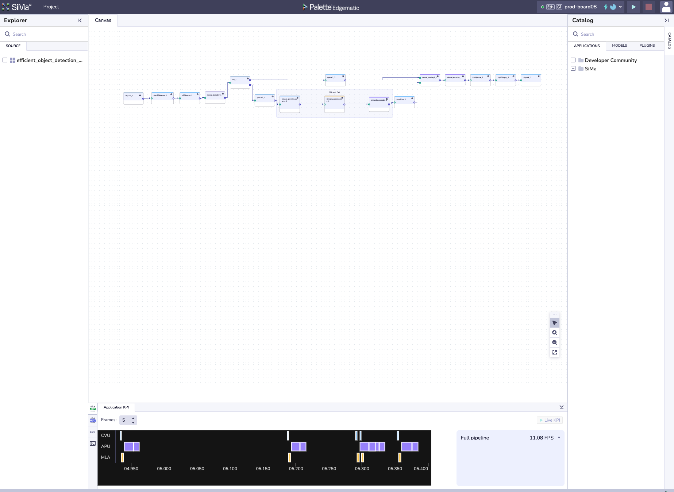Viewport: 674px width, 492px height.
Task: Click the zoom out canvas tool
Action: (x=554, y=342)
